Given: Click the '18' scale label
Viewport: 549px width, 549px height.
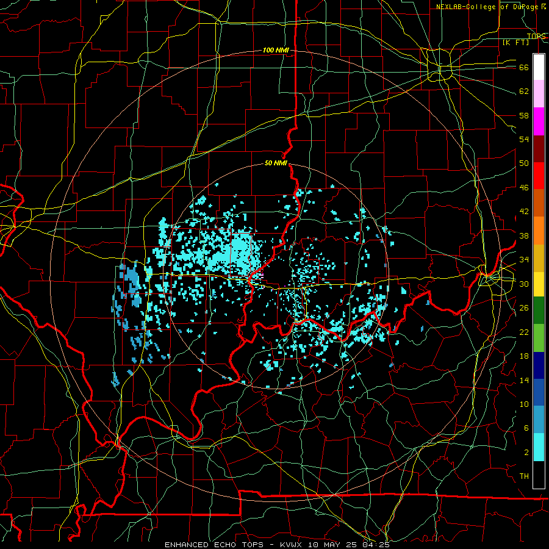Looking at the screenshot, I should (524, 356).
